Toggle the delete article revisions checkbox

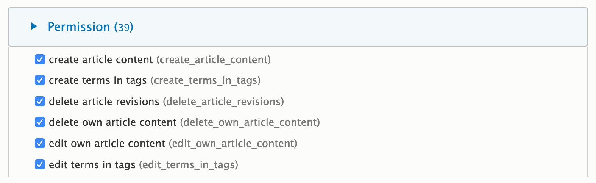[40, 102]
